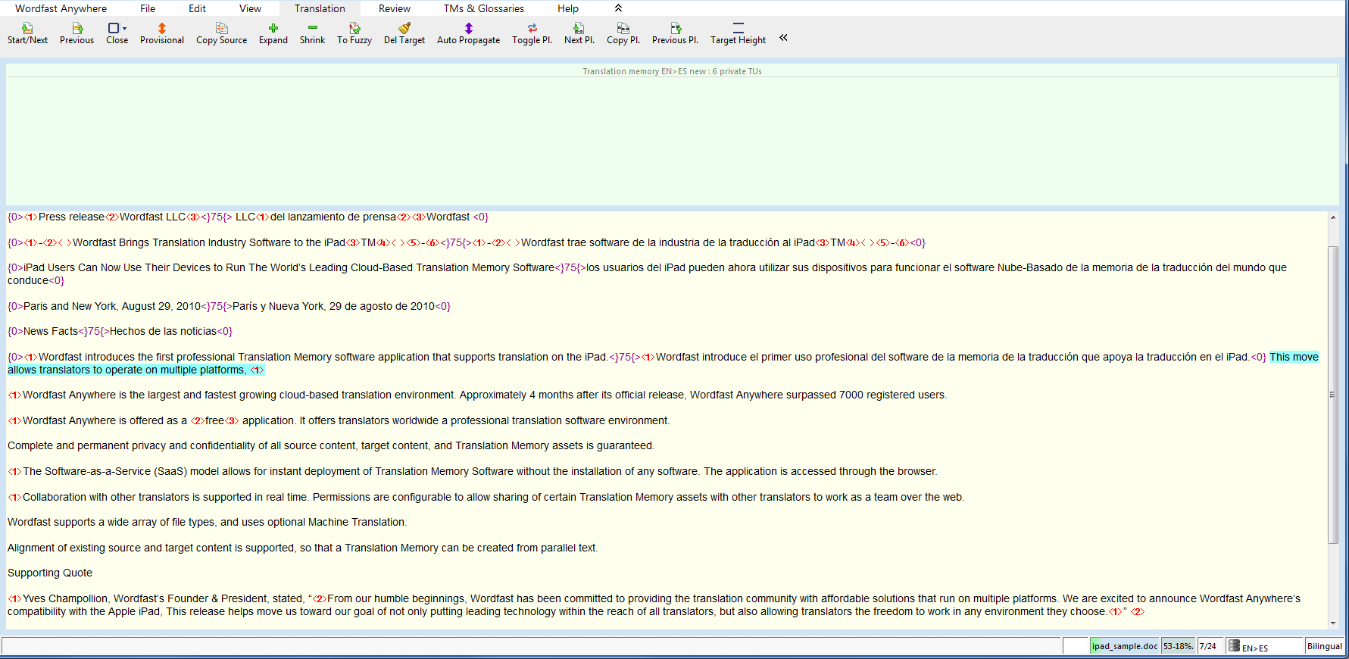Image resolution: width=1349 pixels, height=659 pixels.
Task: Switch to the TMs & Glossaries tab
Action: [x=483, y=8]
